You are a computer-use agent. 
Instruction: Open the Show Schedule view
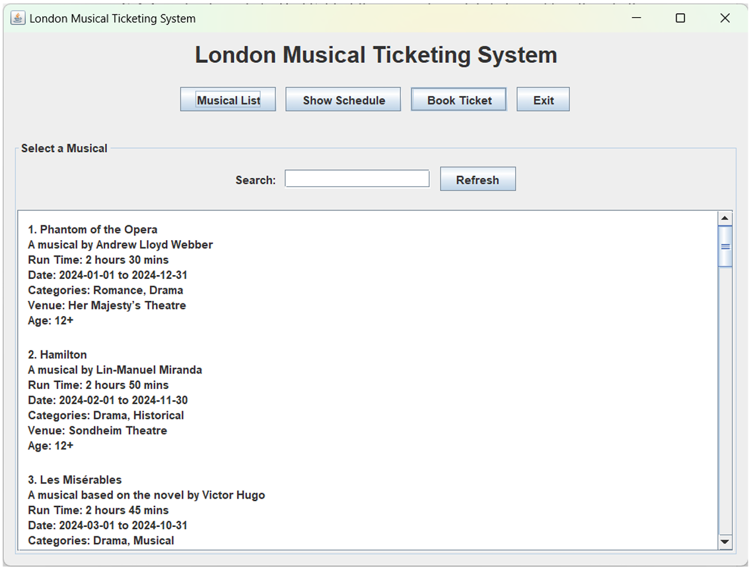point(343,99)
